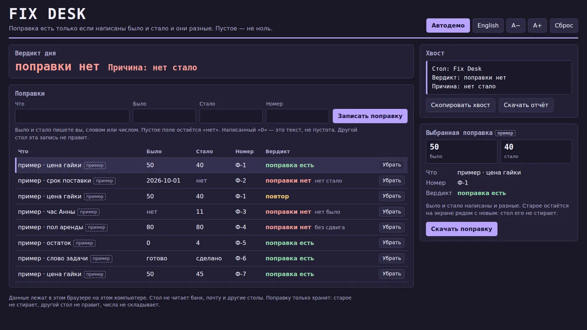Click the нет было reason text
Viewport: 587px width, 330px height.
(x=327, y=212)
